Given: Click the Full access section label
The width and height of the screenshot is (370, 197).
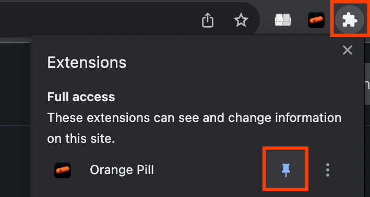Looking at the screenshot, I should point(81,96).
